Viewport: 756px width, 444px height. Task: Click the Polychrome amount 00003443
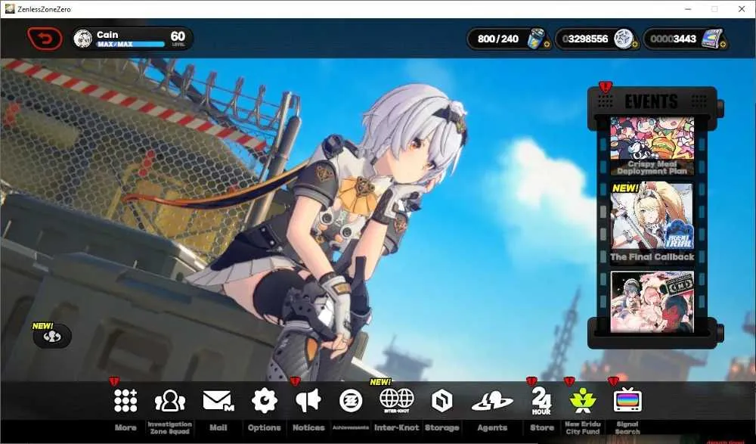coord(673,39)
